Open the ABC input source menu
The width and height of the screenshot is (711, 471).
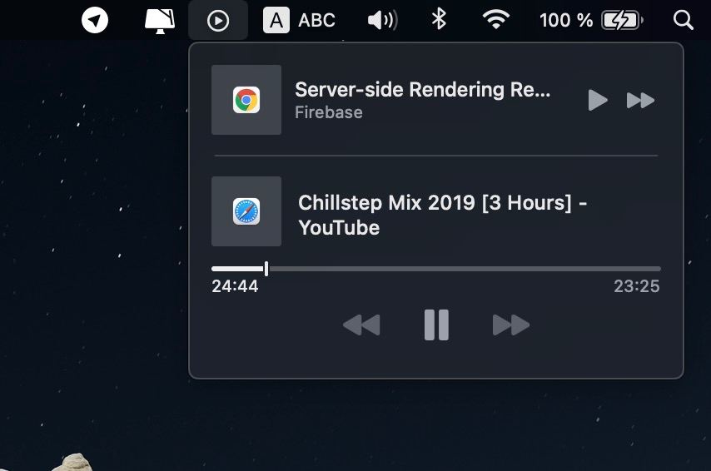click(299, 21)
